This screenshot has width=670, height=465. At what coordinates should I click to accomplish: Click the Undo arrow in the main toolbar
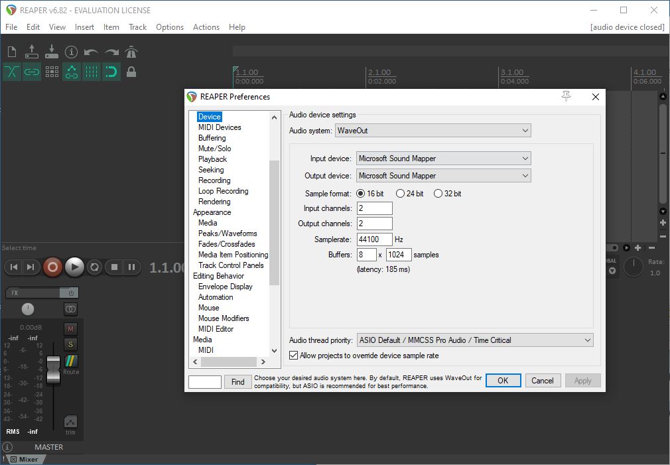(91, 52)
